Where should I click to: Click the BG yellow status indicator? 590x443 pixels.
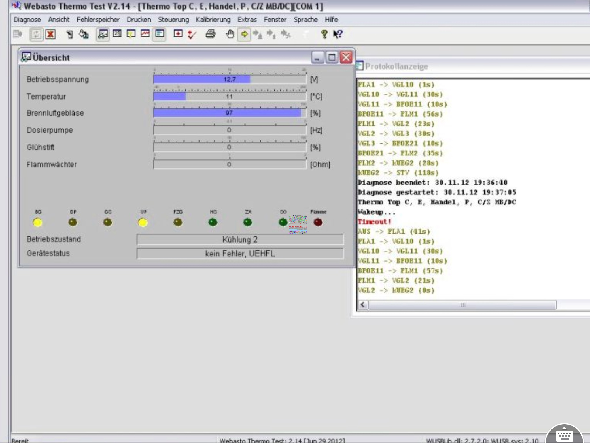(x=38, y=222)
